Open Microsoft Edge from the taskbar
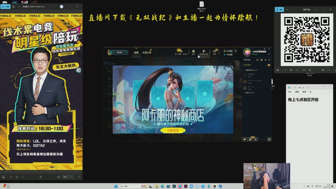The height and width of the screenshot is (189, 336). 163,186
